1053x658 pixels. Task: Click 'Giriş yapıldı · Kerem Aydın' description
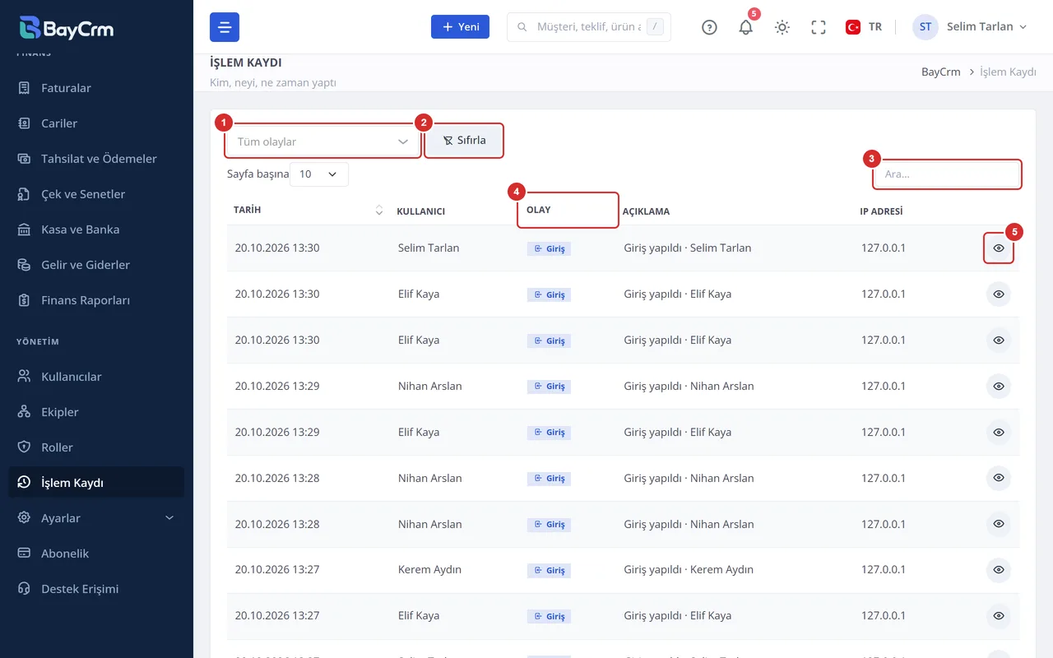[x=689, y=569]
